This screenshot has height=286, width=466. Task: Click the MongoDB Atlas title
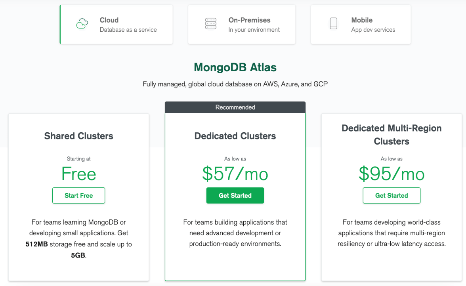click(235, 67)
